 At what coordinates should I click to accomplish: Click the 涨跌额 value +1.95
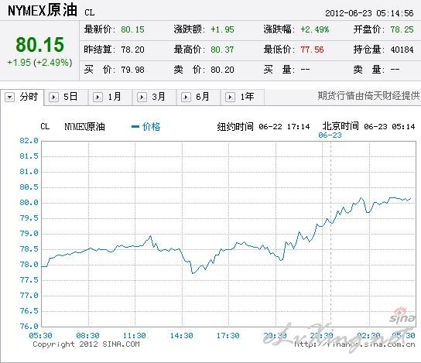click(222, 29)
